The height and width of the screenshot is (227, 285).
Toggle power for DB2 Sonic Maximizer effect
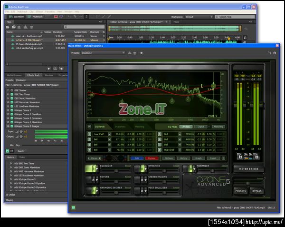[12, 99]
